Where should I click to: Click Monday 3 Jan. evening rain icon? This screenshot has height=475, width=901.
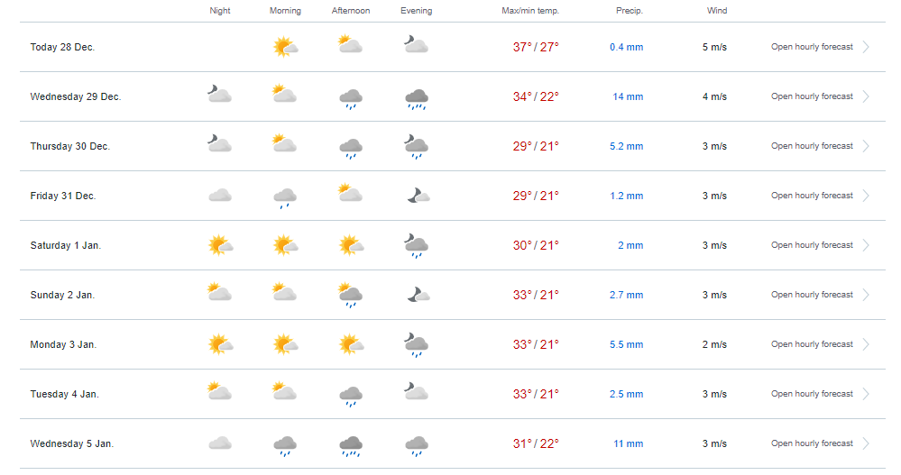(416, 344)
